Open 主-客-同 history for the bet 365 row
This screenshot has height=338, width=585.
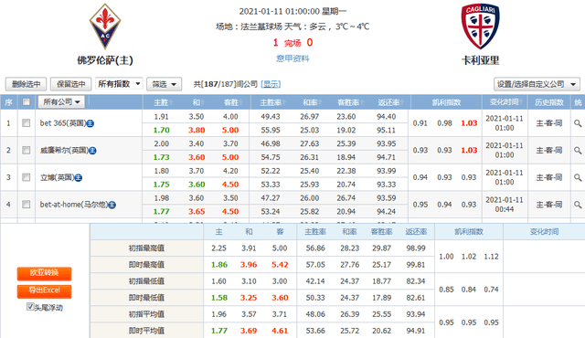548,123
